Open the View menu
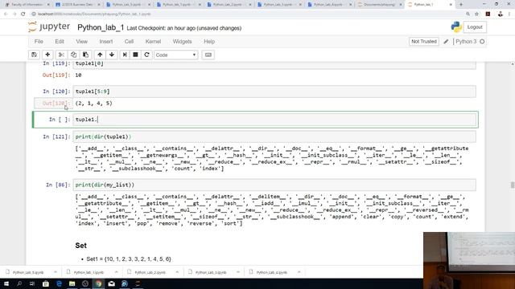 82,42
